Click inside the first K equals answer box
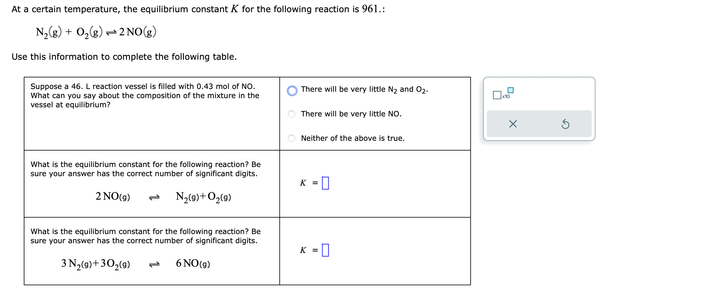718x295 pixels. pos(326,182)
